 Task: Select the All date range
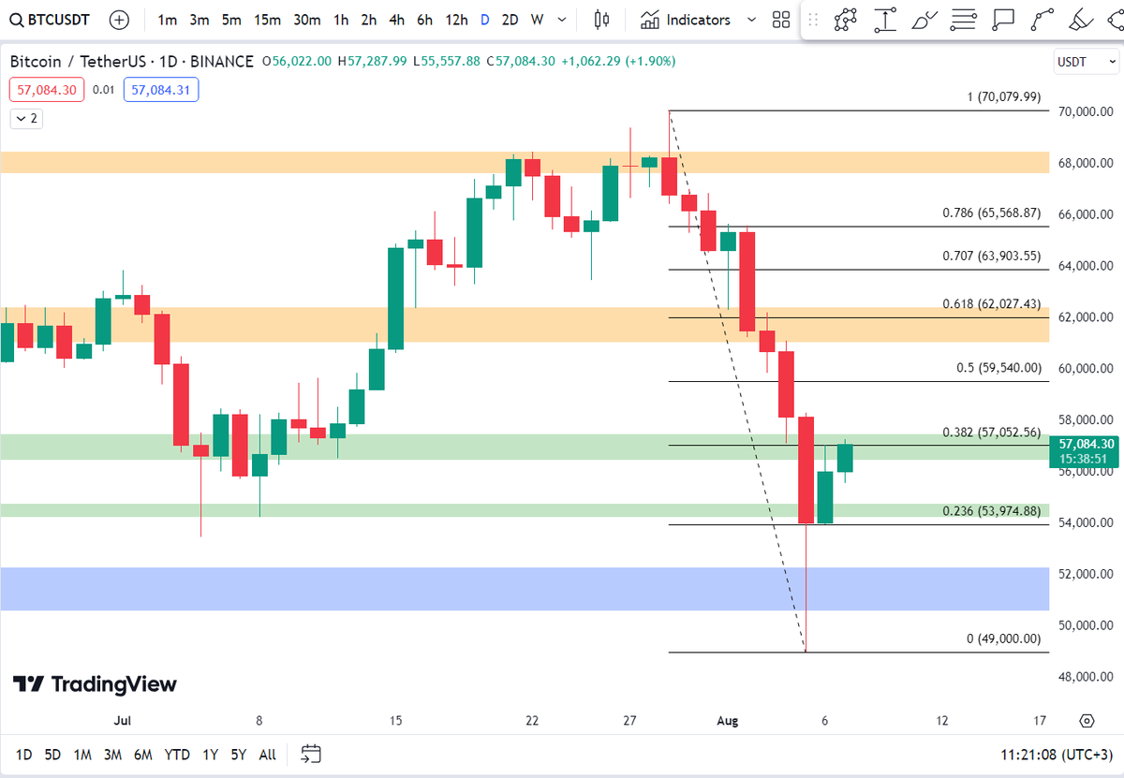point(268,754)
